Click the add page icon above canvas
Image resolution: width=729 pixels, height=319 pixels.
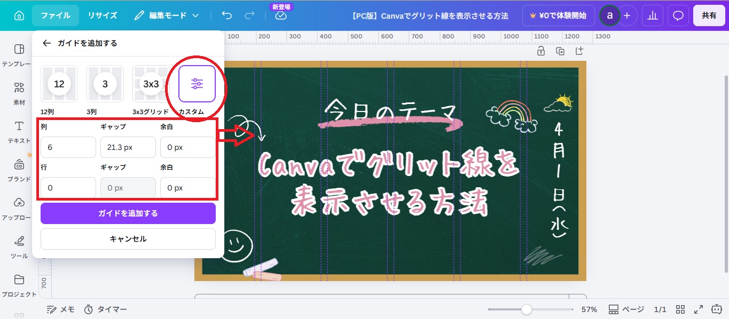[x=579, y=51]
